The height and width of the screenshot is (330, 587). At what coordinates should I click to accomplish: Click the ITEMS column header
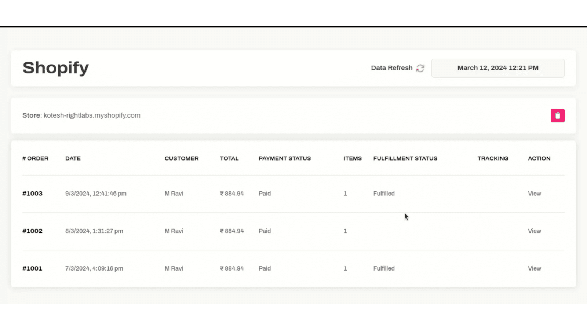[352, 158]
